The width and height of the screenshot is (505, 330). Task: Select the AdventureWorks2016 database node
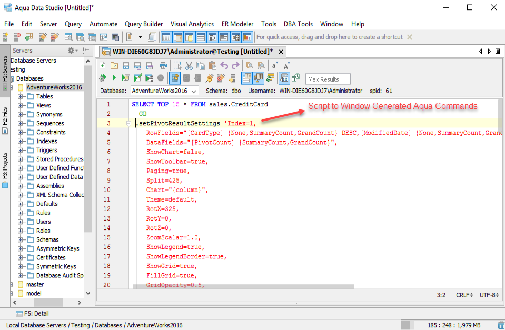coord(54,87)
